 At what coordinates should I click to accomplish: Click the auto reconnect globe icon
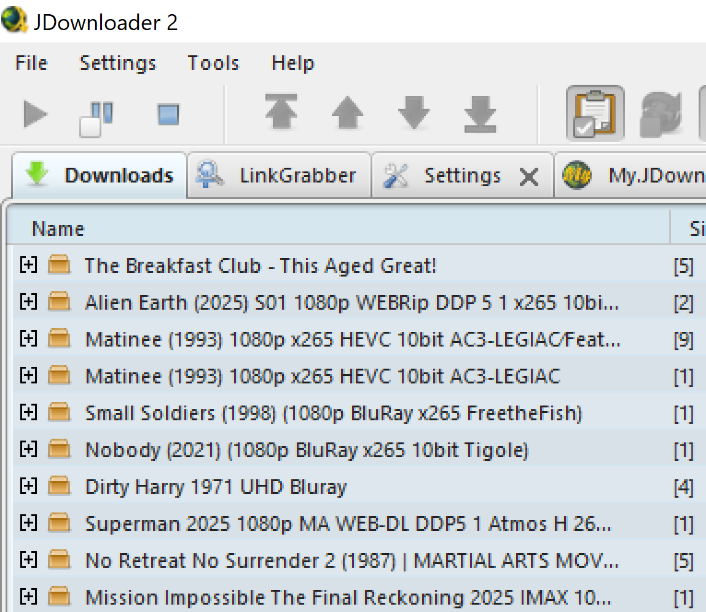[661, 114]
